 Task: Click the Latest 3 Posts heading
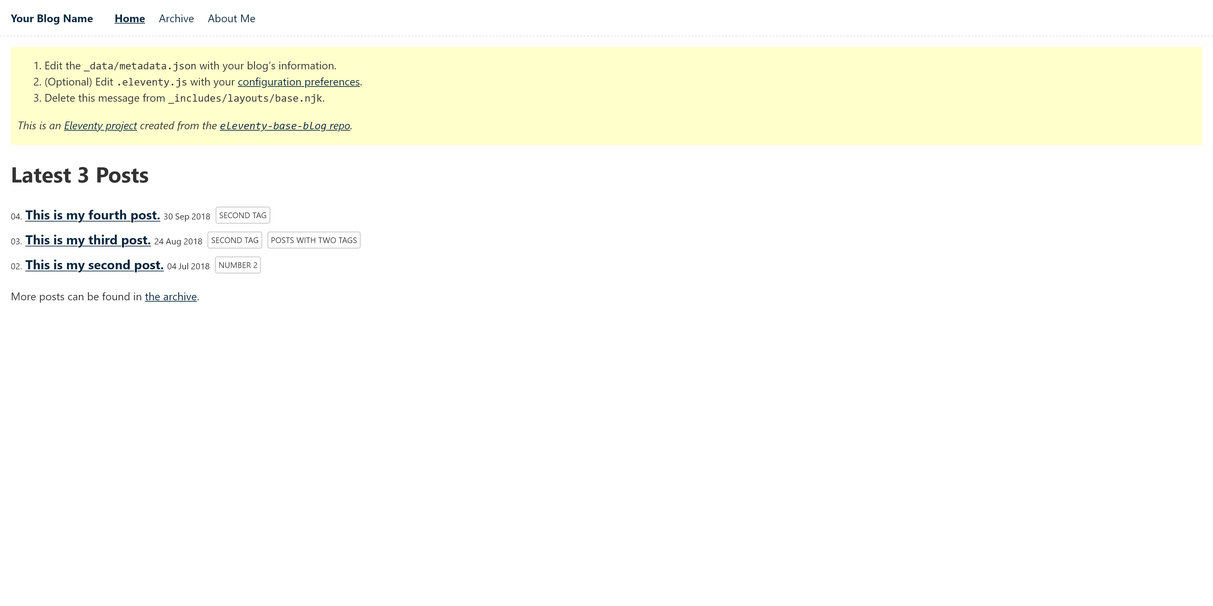pyautogui.click(x=80, y=175)
